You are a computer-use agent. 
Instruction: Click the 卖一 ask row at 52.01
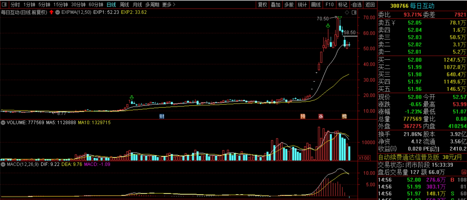point(422,52)
